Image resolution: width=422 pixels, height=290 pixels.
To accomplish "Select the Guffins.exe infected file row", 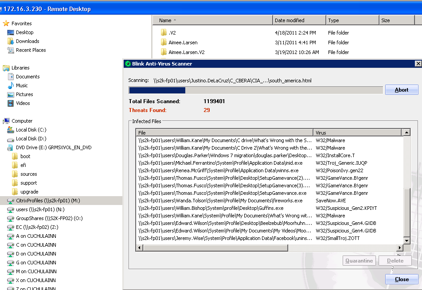I will pyautogui.click(x=270, y=208).
